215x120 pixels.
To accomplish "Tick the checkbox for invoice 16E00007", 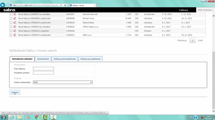I will (11, 14).
